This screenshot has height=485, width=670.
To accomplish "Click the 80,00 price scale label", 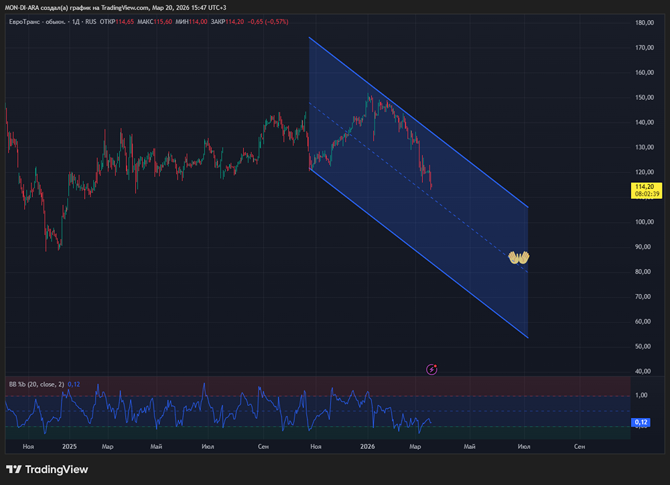I will (643, 272).
